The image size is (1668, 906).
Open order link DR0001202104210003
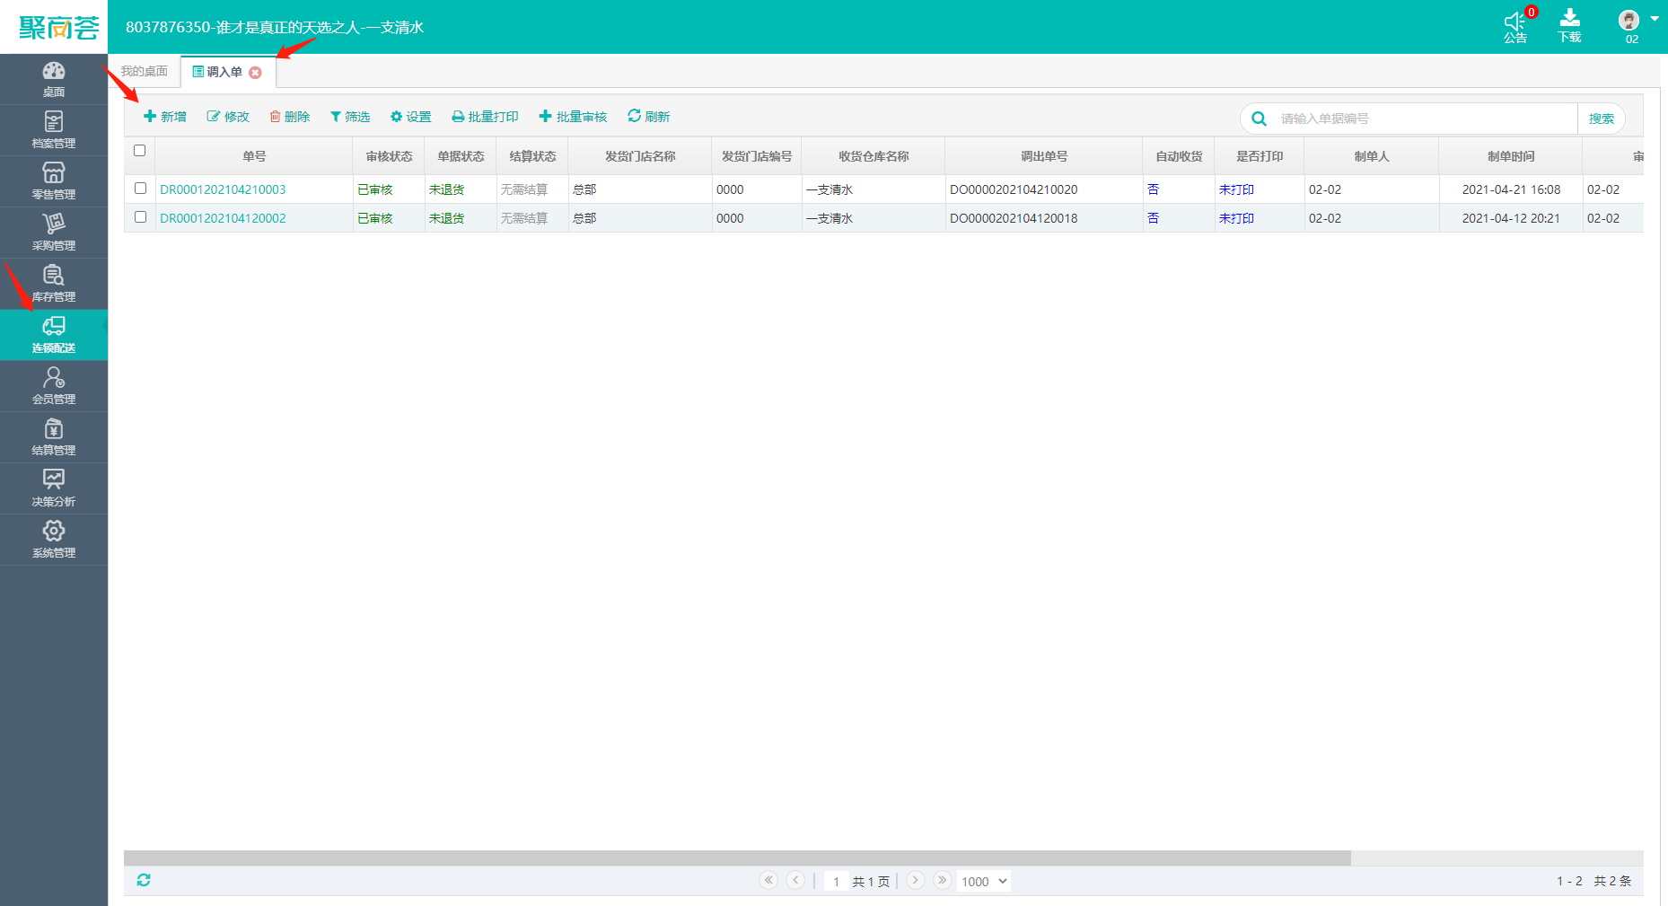223,189
